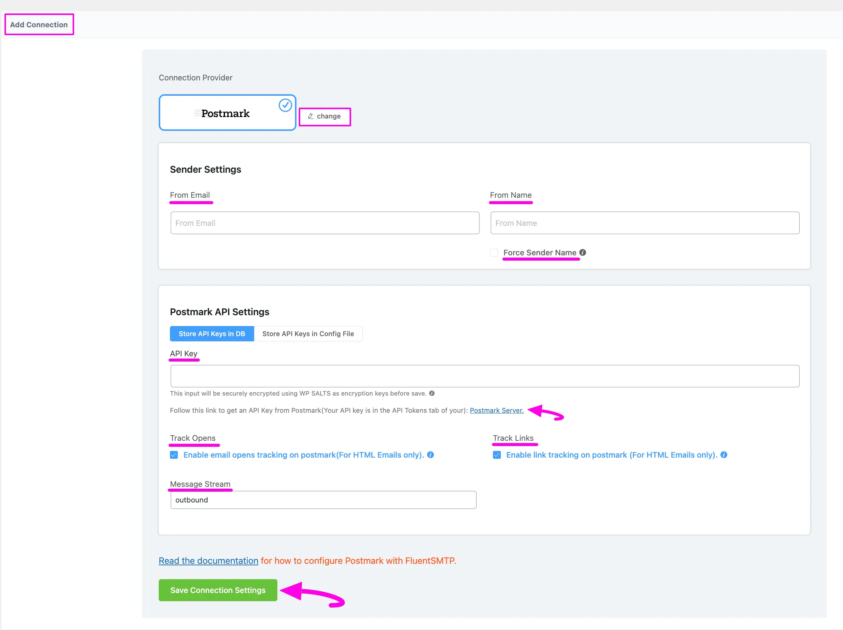The height and width of the screenshot is (630, 843).
Task: Click the blue checkmark icon on Postmark card
Action: pyautogui.click(x=285, y=105)
